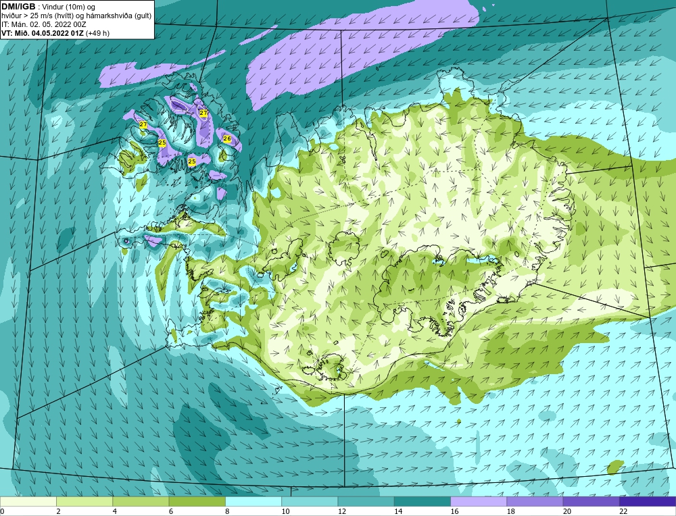Click the light green 2–4 m/s swatch
The width and height of the screenshot is (676, 516).
(x=84, y=501)
